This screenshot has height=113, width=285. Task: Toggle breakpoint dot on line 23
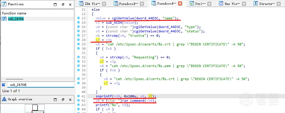[x=78, y=18]
